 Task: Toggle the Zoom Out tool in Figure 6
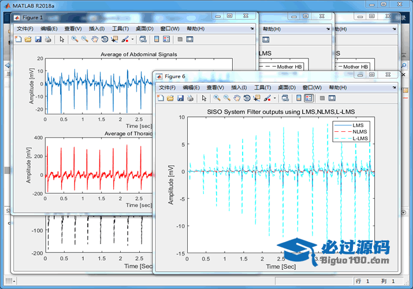tap(227, 98)
